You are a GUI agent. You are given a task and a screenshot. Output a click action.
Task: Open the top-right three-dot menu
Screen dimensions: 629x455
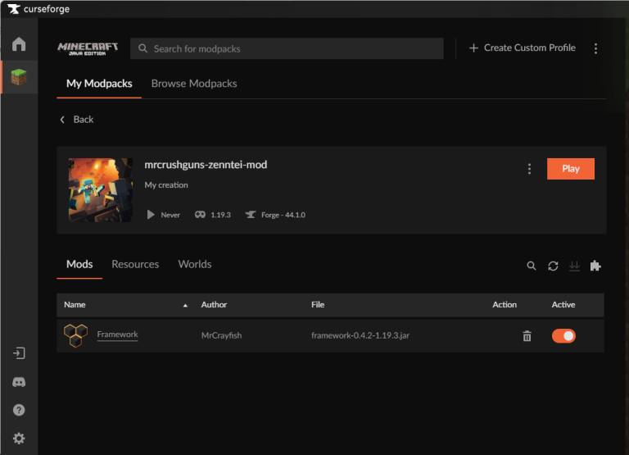(x=595, y=48)
